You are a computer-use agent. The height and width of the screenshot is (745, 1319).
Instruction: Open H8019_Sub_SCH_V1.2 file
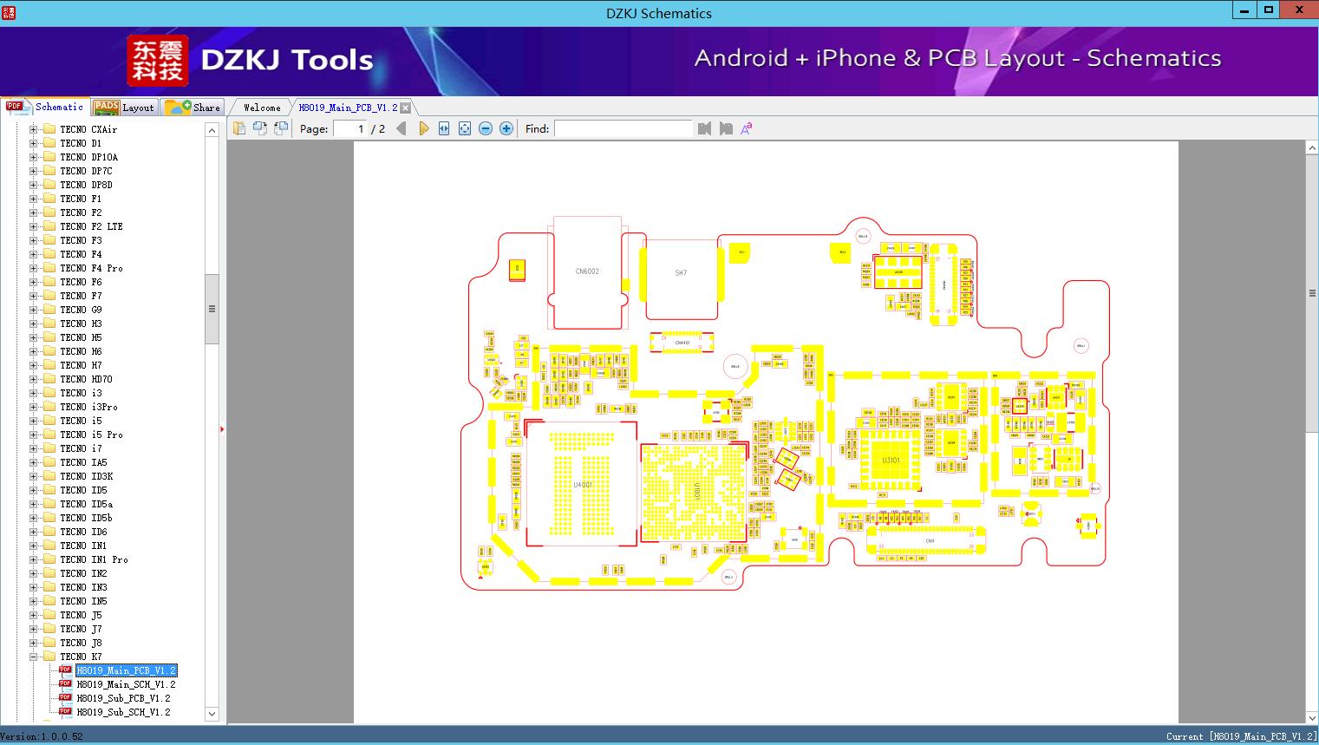pos(123,712)
